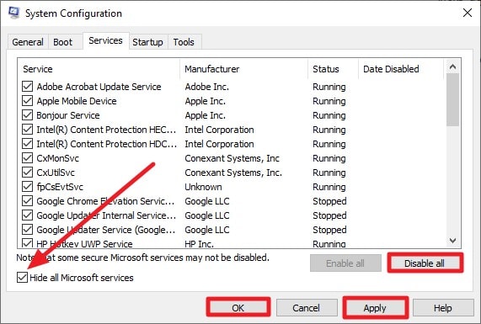Toggle Intel(R) Content Protection HDC checkbox
Image resolution: width=481 pixels, height=324 pixels.
tap(27, 144)
